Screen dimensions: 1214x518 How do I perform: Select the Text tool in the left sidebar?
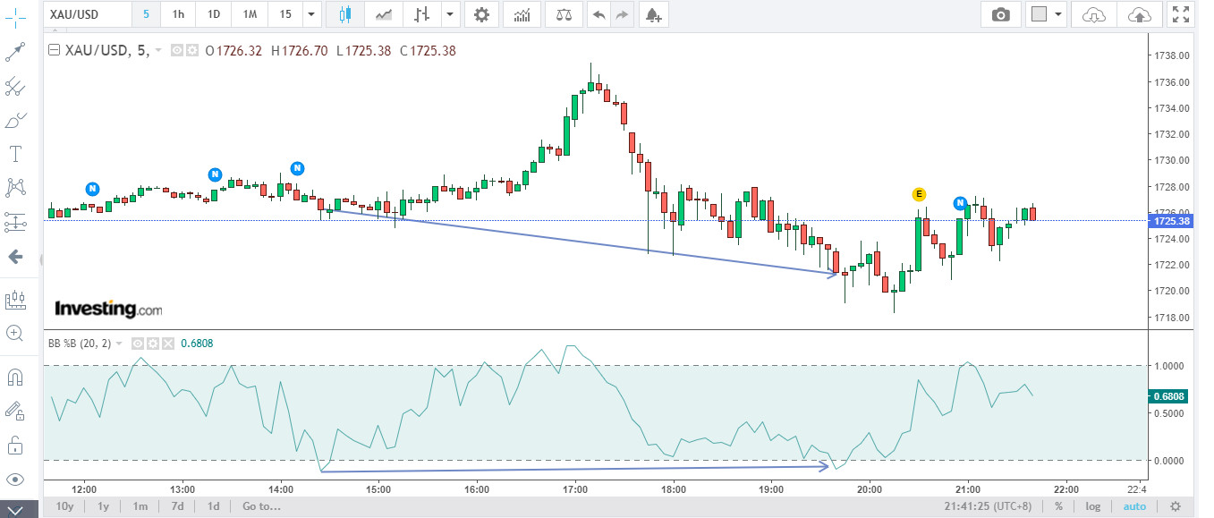[15, 154]
